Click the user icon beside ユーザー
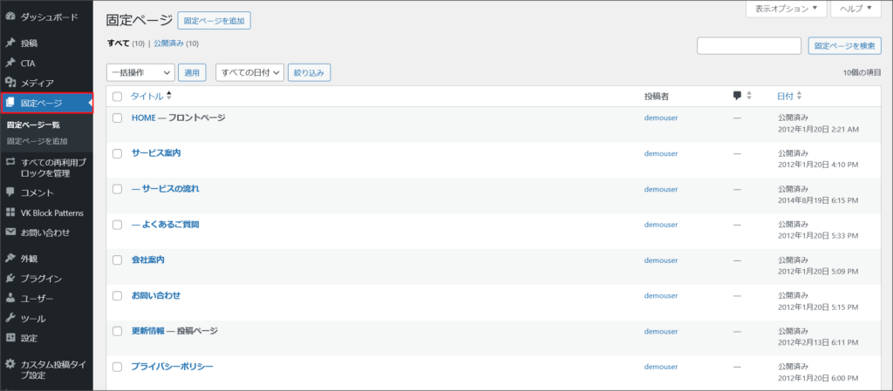Image resolution: width=893 pixels, height=391 pixels. coord(10,299)
